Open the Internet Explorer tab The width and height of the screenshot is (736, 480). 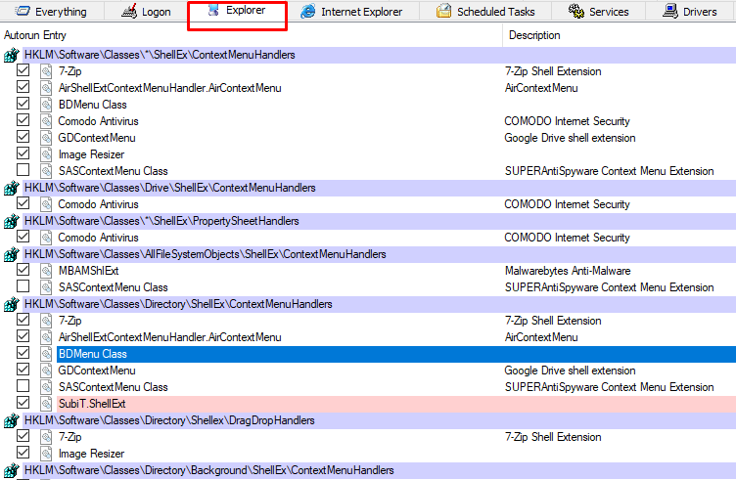352,12
